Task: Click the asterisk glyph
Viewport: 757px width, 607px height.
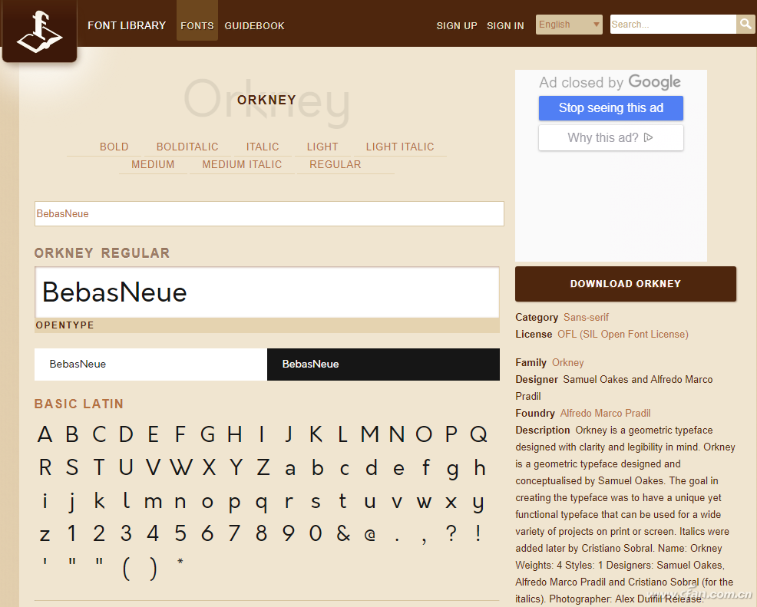Action: pyautogui.click(x=180, y=562)
